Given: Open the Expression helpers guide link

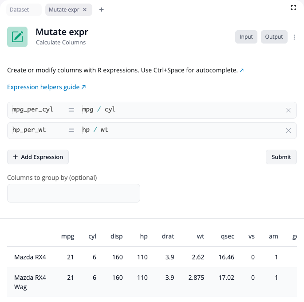Looking at the screenshot, I should [47, 87].
